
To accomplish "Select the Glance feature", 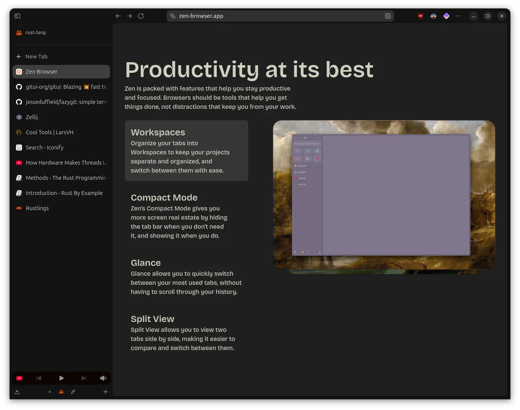I will coord(186,276).
